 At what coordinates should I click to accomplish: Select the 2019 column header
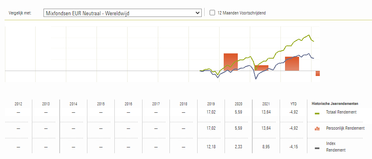coord(211,104)
